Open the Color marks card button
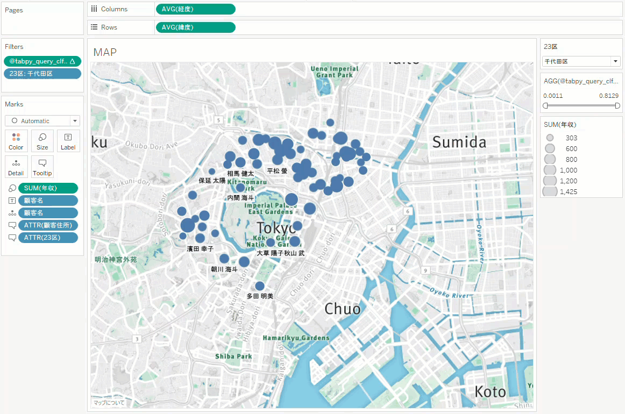The image size is (625, 414). (x=16, y=141)
